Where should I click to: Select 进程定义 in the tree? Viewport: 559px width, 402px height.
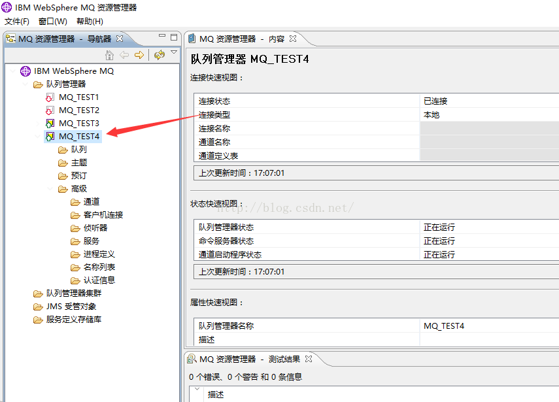pos(99,254)
